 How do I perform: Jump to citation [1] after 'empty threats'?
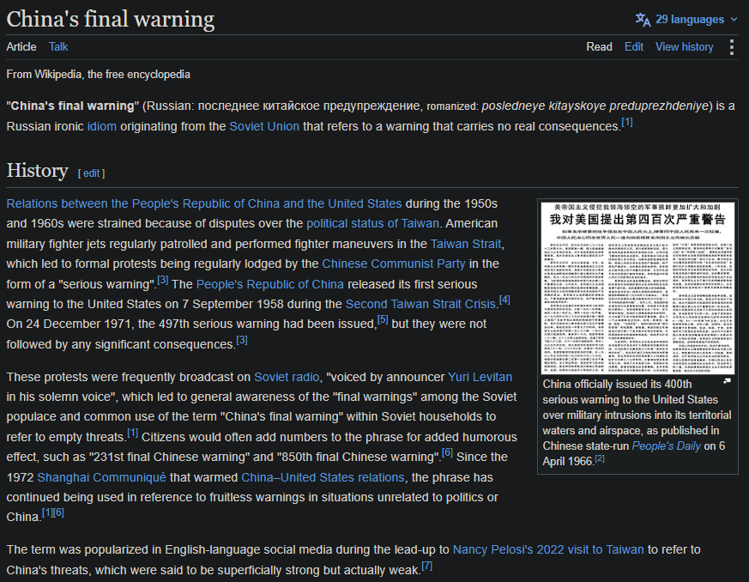click(132, 433)
